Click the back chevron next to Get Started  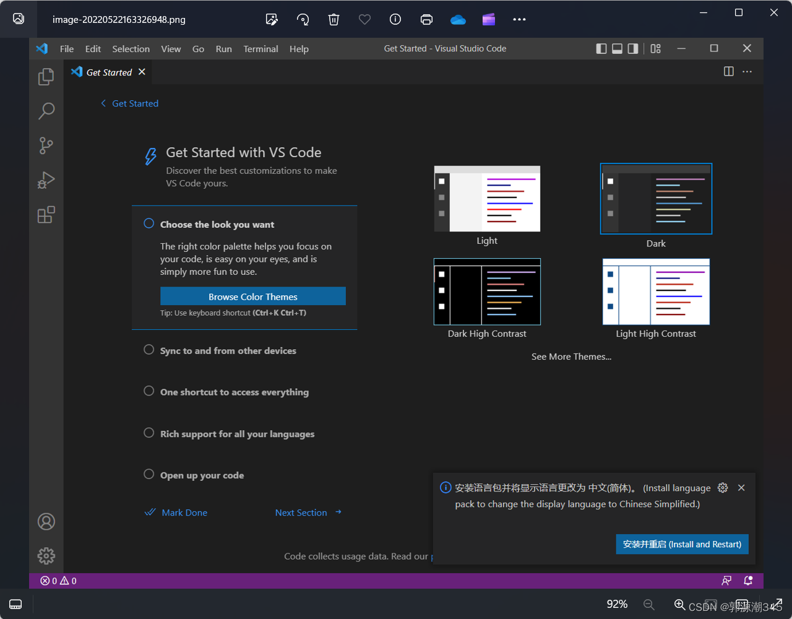tap(103, 103)
